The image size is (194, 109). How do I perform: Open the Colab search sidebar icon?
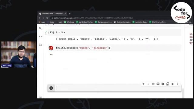click(x=40, y=28)
